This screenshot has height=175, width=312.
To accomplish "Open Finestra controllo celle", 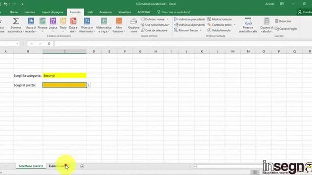I will pyautogui.click(x=248, y=25).
